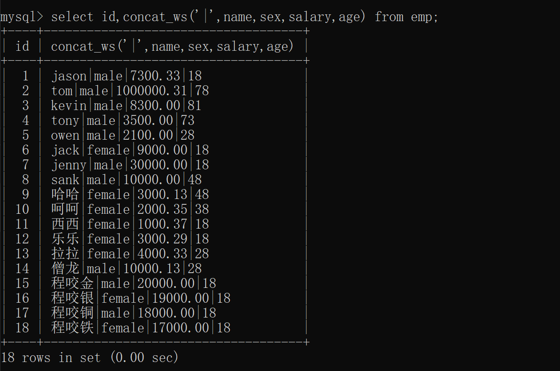Click id value 10 in 呵呵's row
Screen dimensions: 560x371
(22, 209)
